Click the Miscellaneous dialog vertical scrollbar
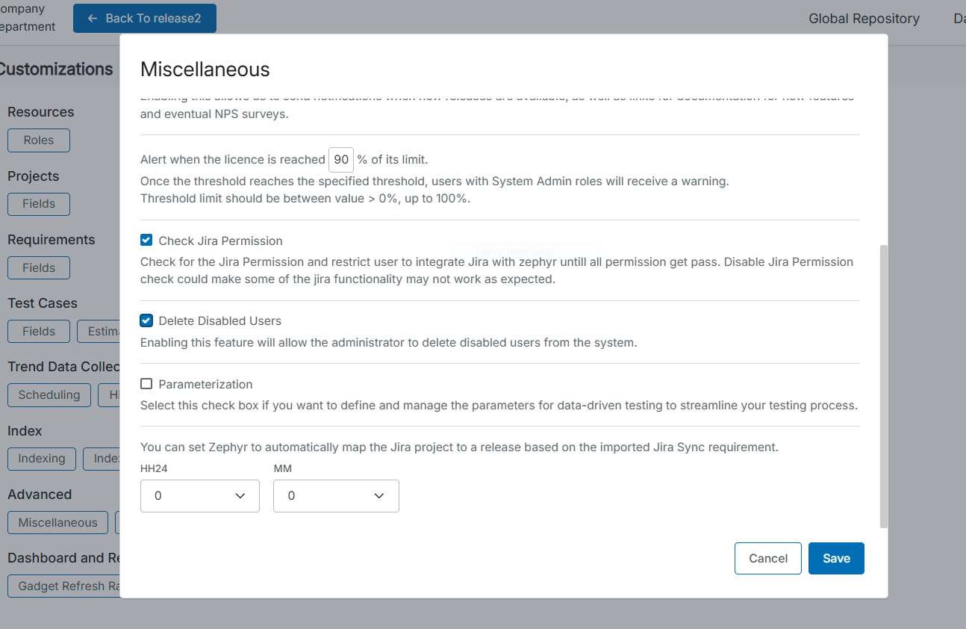 point(885,385)
